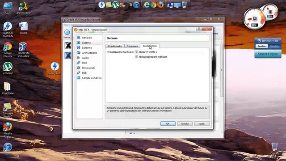This screenshot has width=286, height=161.
Task: Select the Accelerazione tab
Action: (x=150, y=46)
